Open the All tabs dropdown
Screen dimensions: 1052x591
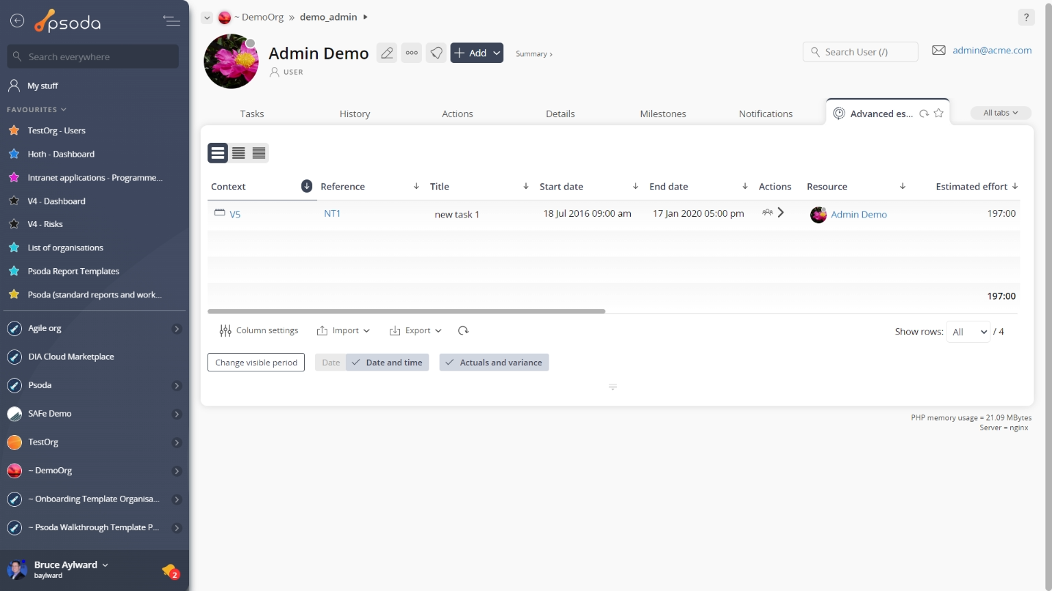pos(1001,113)
